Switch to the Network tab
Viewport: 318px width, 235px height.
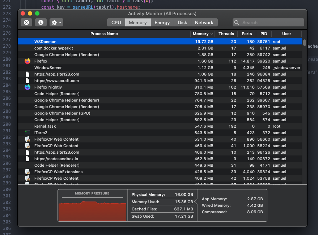click(204, 22)
